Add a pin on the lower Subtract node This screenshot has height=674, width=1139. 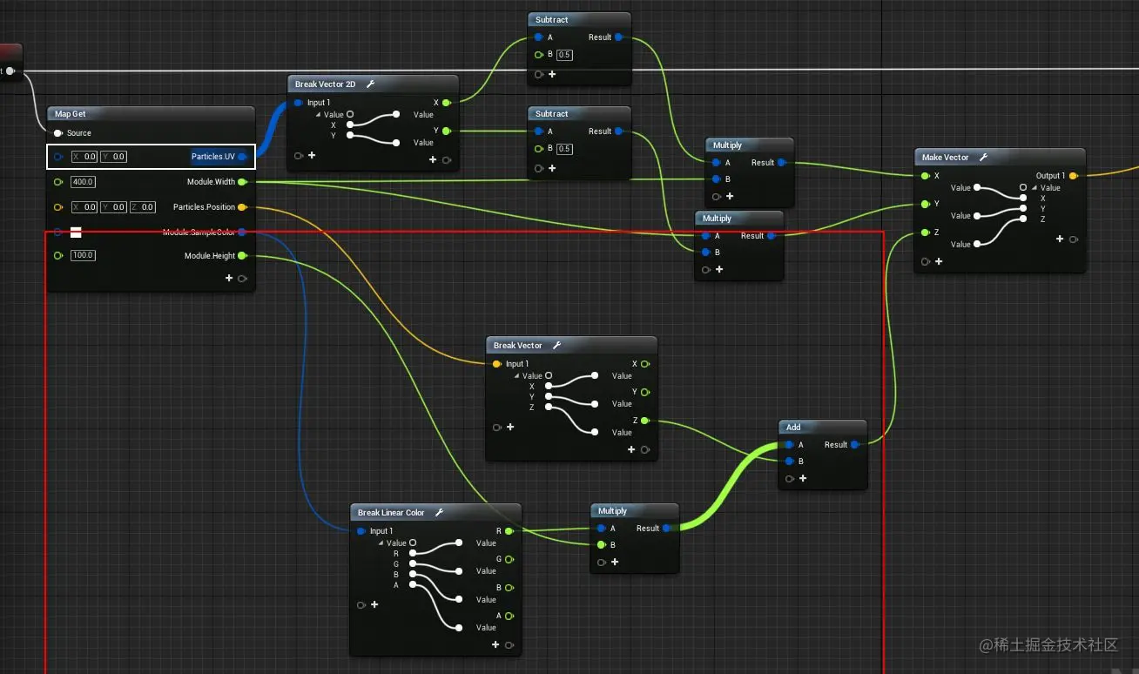(x=552, y=168)
